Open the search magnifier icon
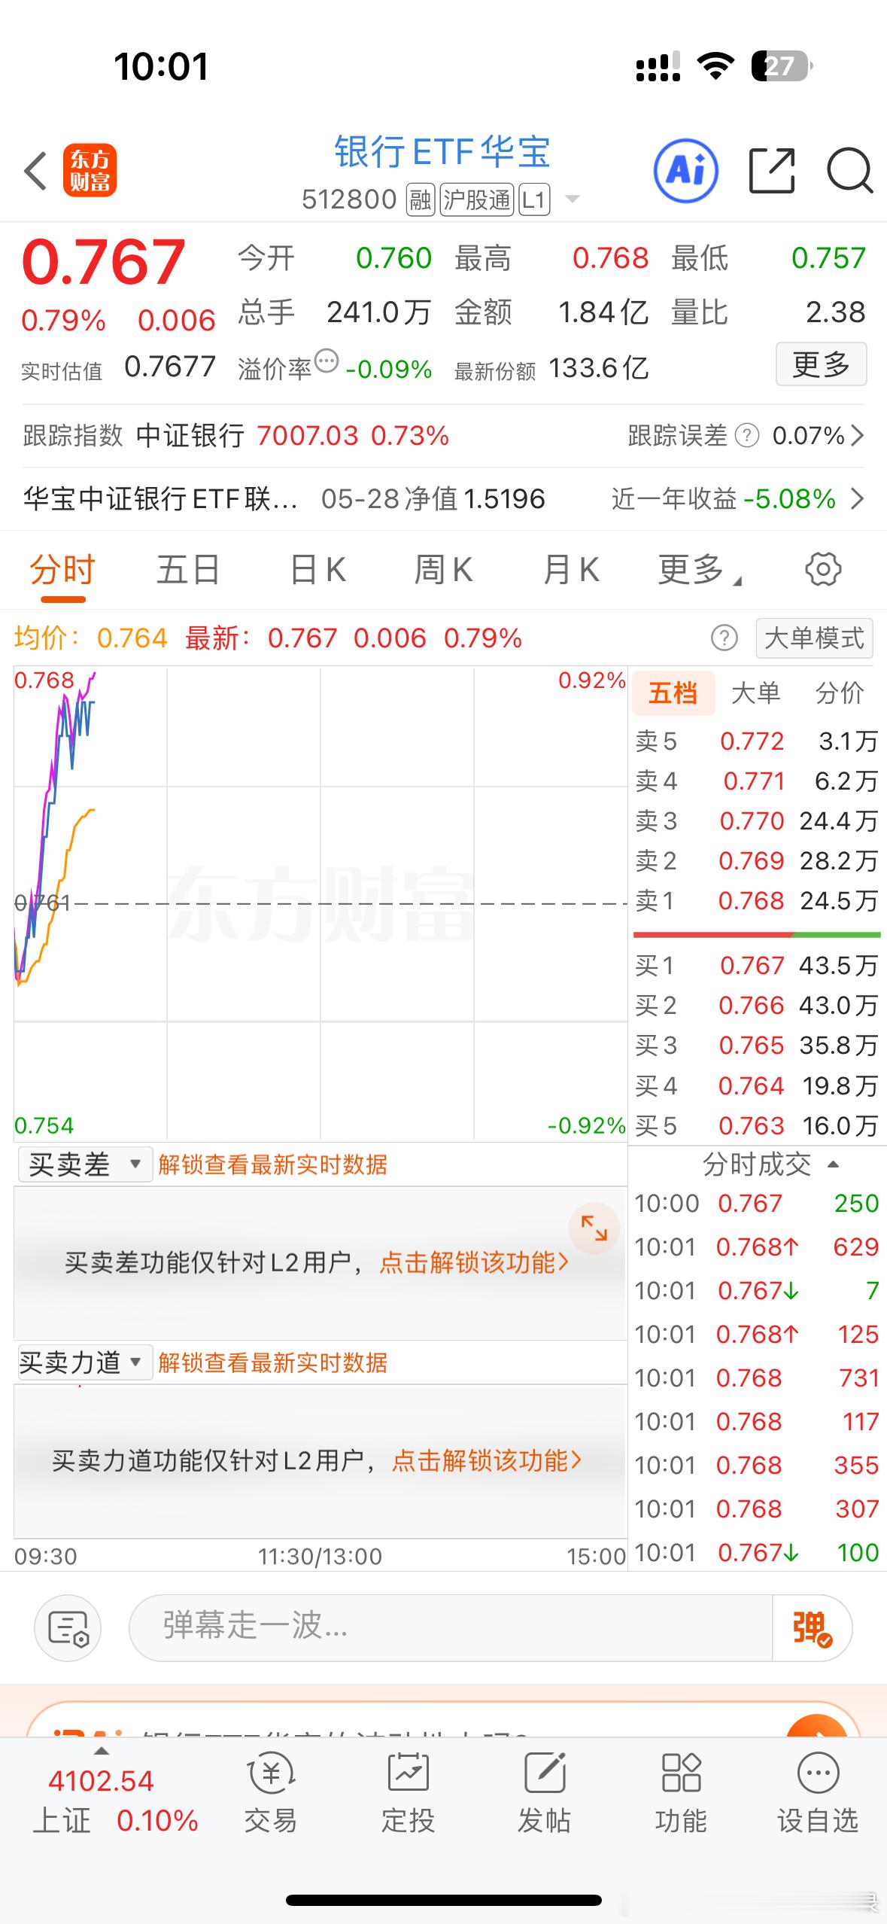887x1924 pixels. 849,171
